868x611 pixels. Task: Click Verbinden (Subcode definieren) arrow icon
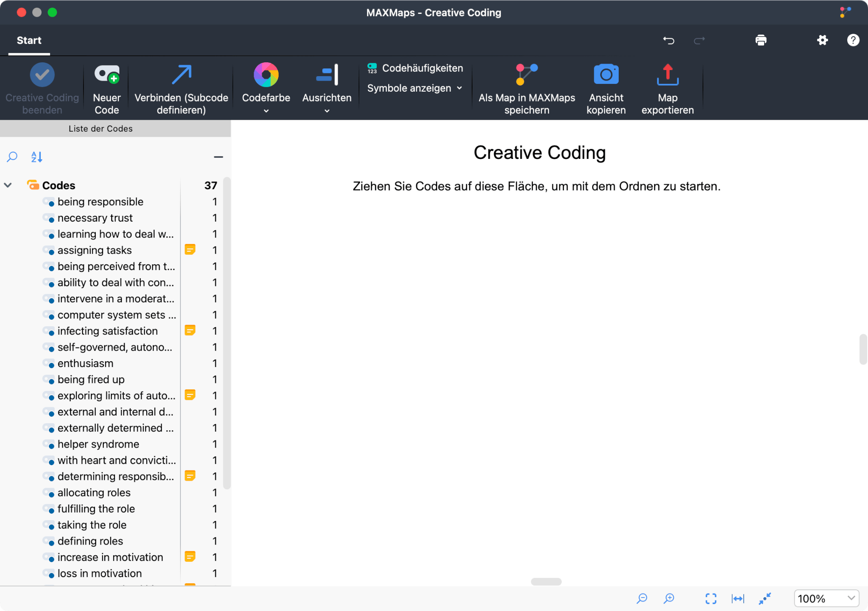point(181,75)
